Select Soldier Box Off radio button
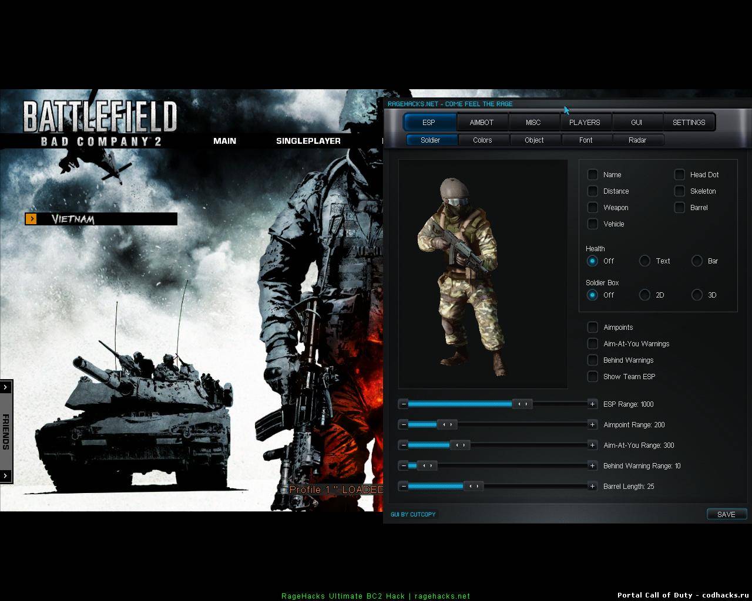The image size is (752, 601). (x=592, y=295)
